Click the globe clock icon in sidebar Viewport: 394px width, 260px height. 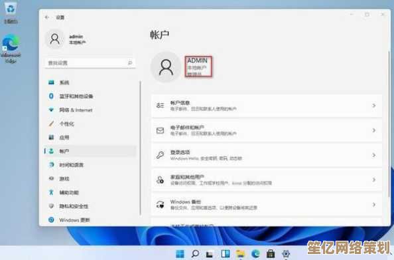51,165
